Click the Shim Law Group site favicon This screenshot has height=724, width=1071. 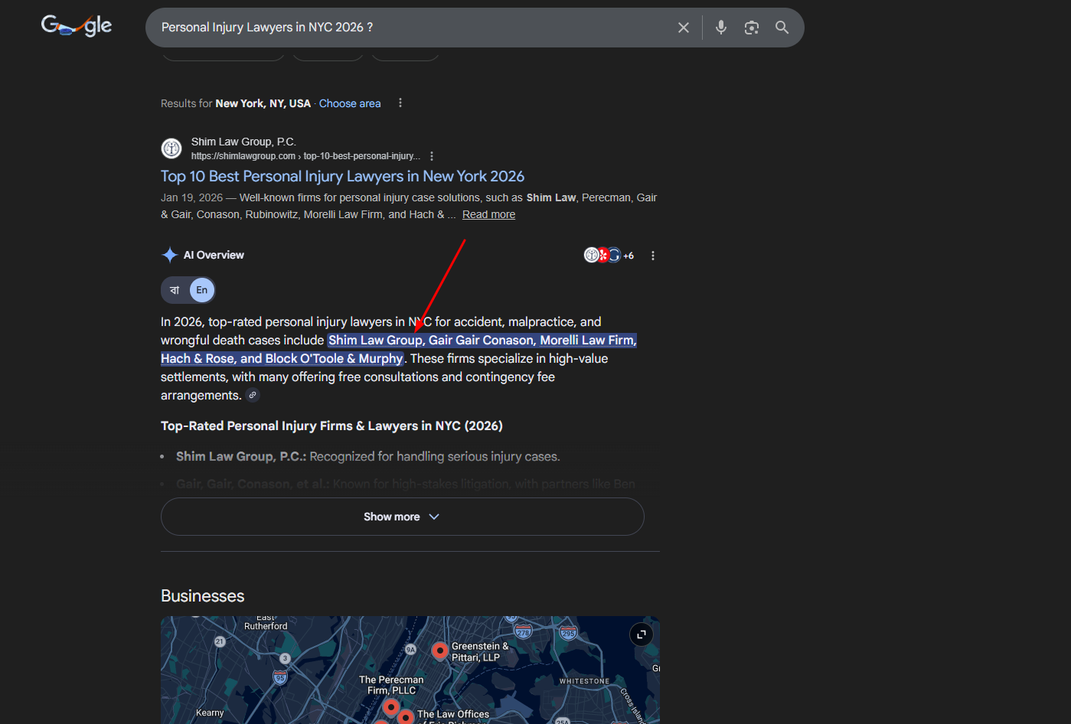[171, 148]
